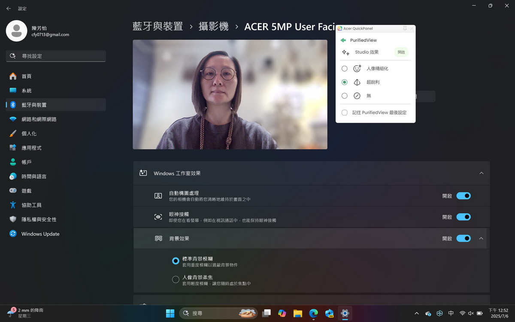Choose 人像背景柔焦 radio option
515x322 pixels.
(x=176, y=279)
